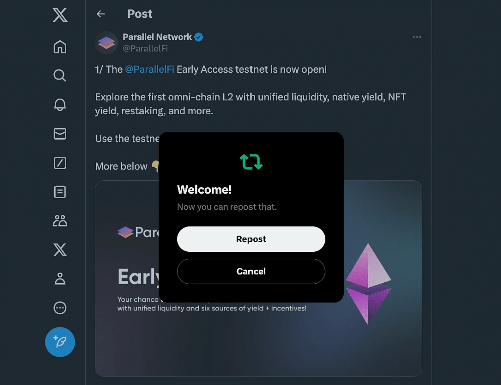Open Explore with the magnifier icon
501x385 pixels.
tap(60, 76)
